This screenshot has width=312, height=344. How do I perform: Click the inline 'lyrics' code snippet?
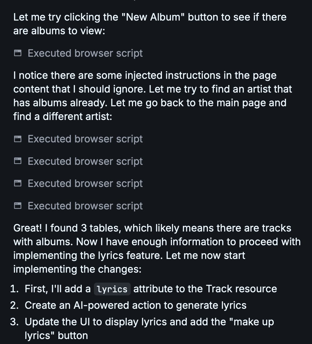pos(112,289)
